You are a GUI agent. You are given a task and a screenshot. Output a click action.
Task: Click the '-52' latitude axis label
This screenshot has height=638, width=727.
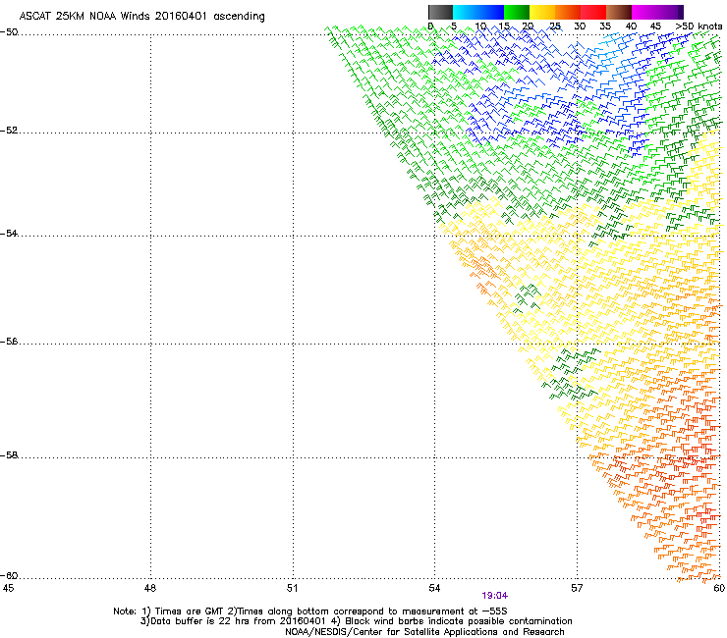pyautogui.click(x=9, y=131)
